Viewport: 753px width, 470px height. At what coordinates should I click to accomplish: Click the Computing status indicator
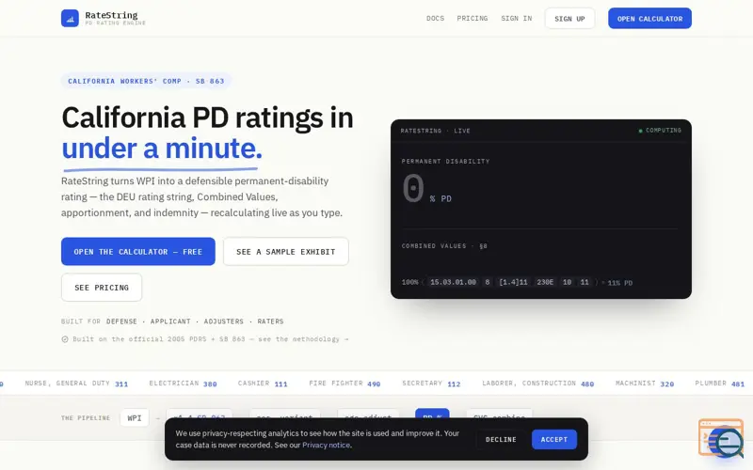point(660,131)
